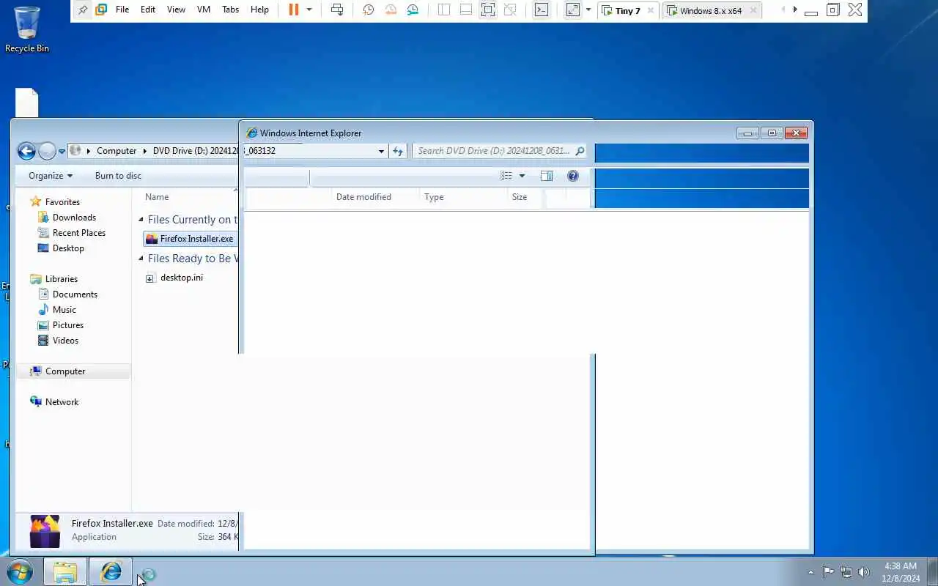
Task: Switch to the Tiny 7 tab
Action: [x=627, y=10]
